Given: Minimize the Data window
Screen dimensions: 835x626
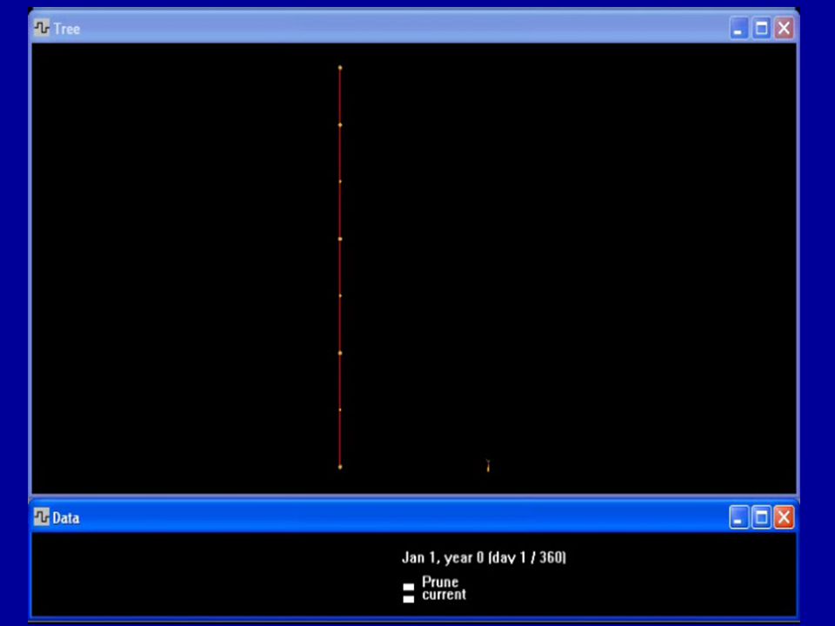Looking at the screenshot, I should 738,517.
